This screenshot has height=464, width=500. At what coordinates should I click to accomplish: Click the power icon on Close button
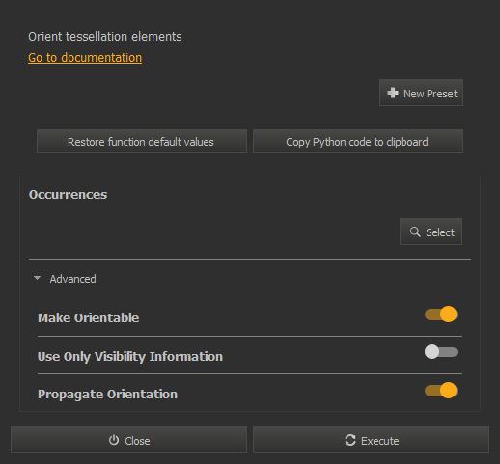click(x=114, y=440)
